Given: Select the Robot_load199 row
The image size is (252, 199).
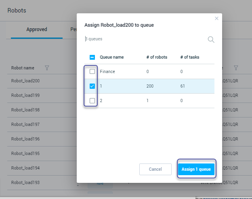Looking at the screenshot, I should pyautogui.click(x=25, y=95).
